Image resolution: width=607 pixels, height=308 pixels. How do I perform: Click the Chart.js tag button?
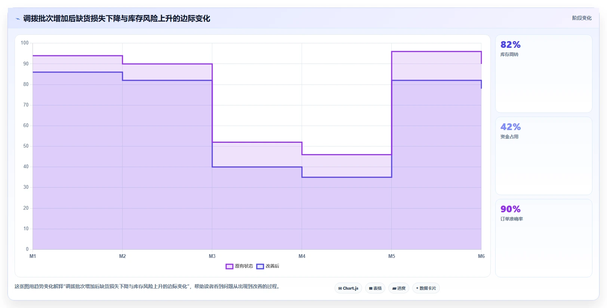(x=348, y=288)
